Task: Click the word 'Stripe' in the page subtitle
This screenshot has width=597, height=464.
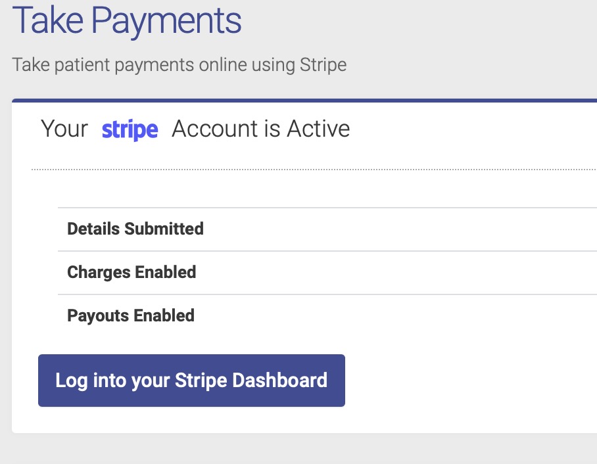Action: tap(323, 64)
